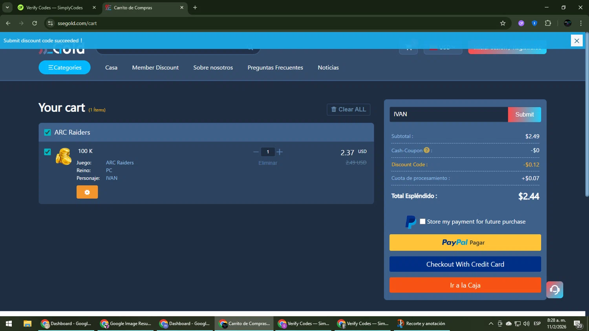Open the volume speaker tray icon
Screen dimensions: 589x331
pos(526,324)
